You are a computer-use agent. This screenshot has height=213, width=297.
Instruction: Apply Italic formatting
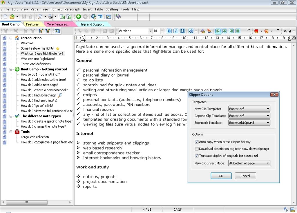(x=176, y=31)
